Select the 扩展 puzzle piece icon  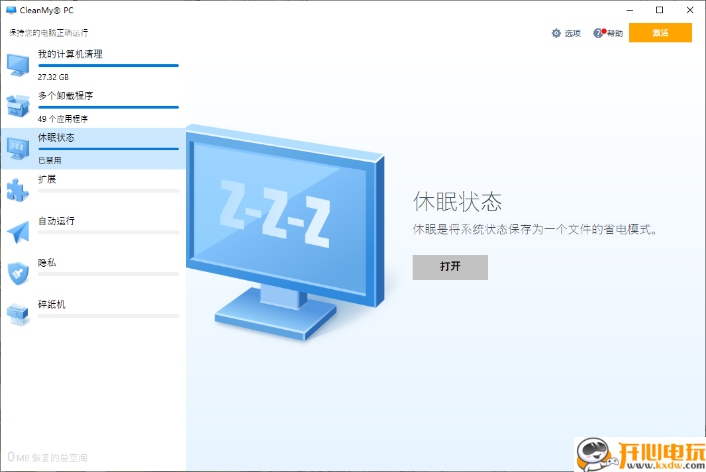pyautogui.click(x=17, y=189)
